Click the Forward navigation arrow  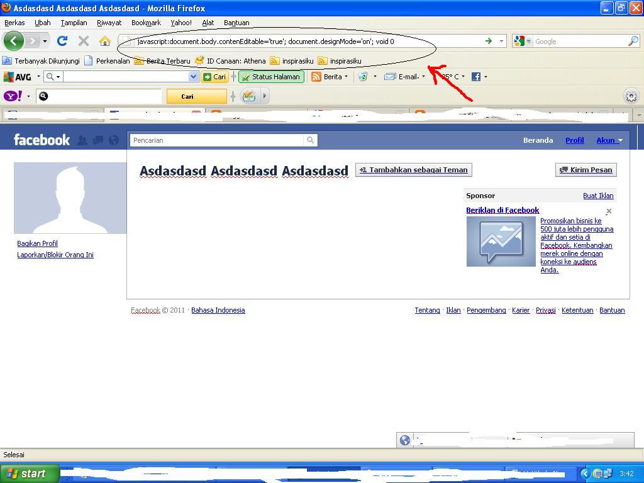(x=33, y=41)
